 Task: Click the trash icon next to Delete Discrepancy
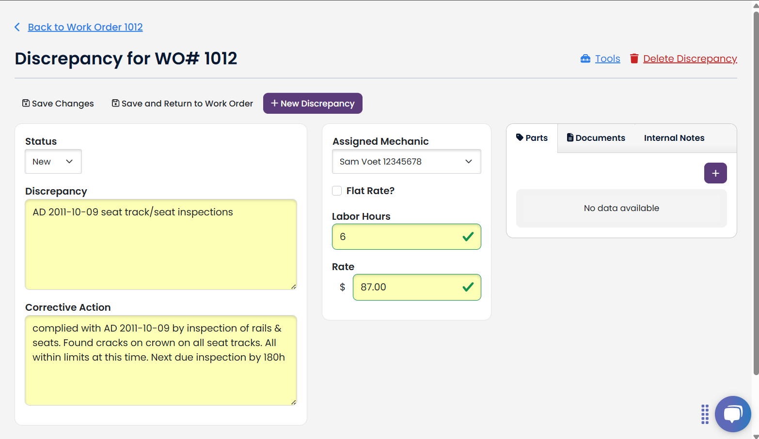tap(634, 58)
